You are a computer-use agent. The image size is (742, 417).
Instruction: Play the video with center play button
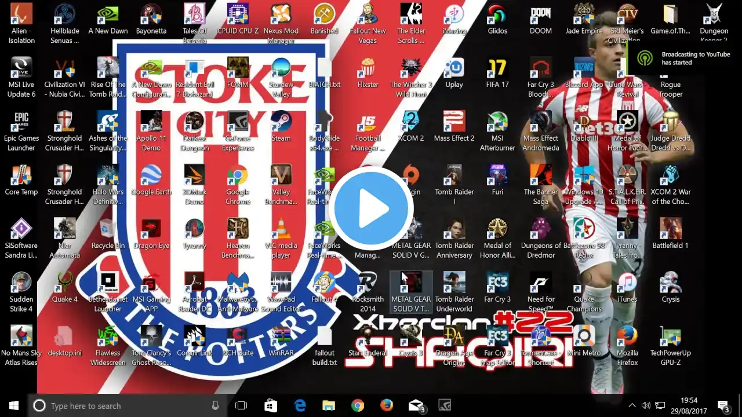pyautogui.click(x=371, y=209)
